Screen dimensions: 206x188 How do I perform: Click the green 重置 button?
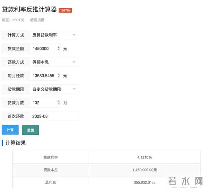coord(31,130)
